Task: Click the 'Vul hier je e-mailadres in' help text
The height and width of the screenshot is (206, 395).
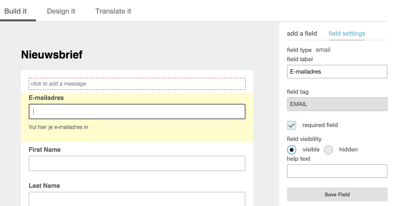Action: click(58, 127)
